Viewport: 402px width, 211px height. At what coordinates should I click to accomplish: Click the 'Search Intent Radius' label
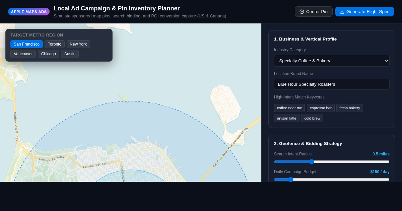click(293, 154)
